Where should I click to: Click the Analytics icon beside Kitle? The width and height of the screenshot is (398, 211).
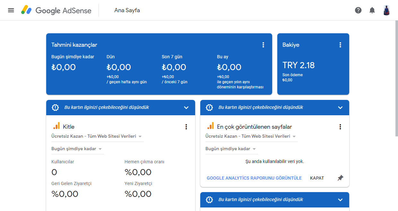coord(56,126)
